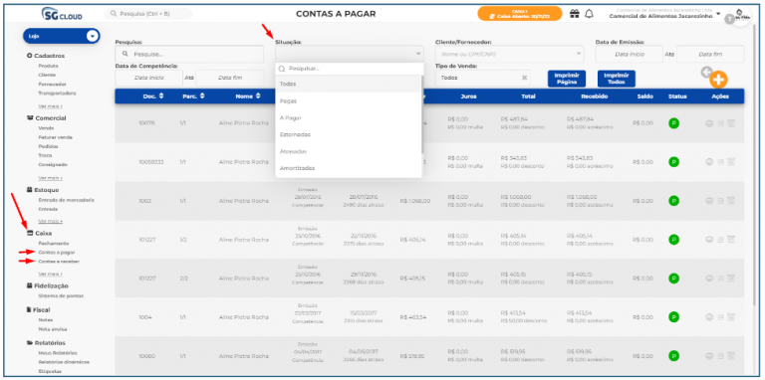Click green P status badge for doc 10058333
The width and height of the screenshot is (765, 380).
[673, 162]
